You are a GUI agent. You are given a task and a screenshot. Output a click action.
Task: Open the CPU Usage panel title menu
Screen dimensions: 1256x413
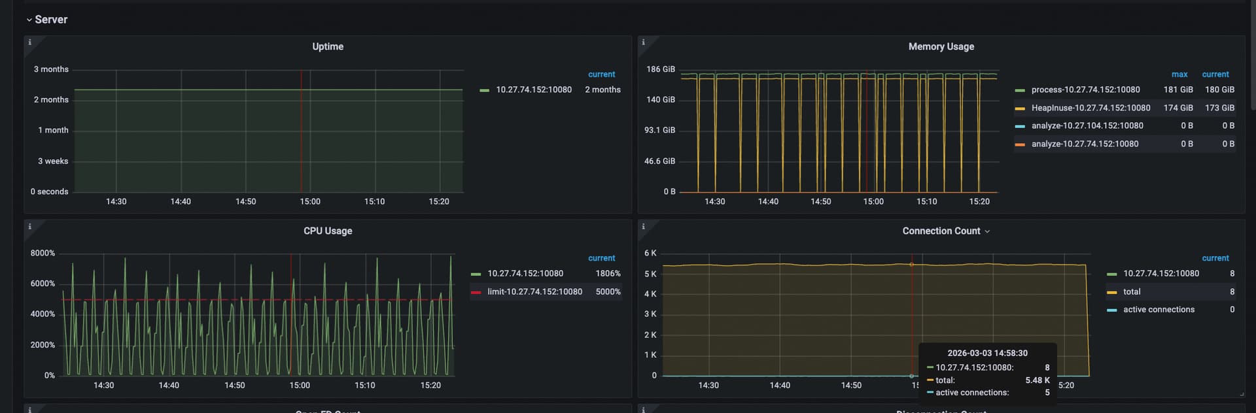point(328,231)
